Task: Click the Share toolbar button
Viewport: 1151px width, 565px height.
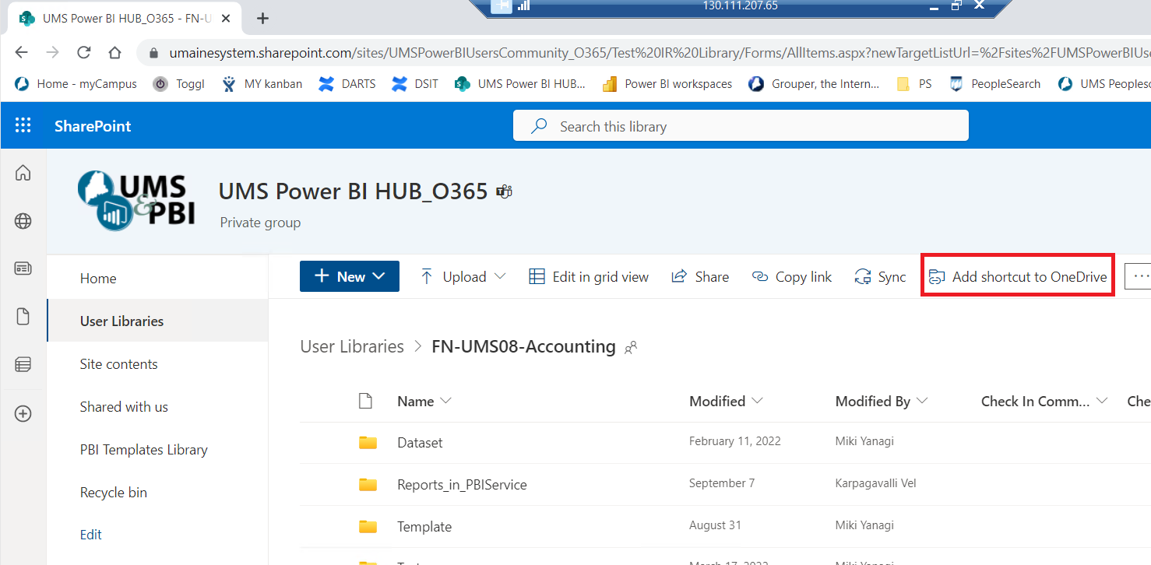Action: pyautogui.click(x=700, y=276)
